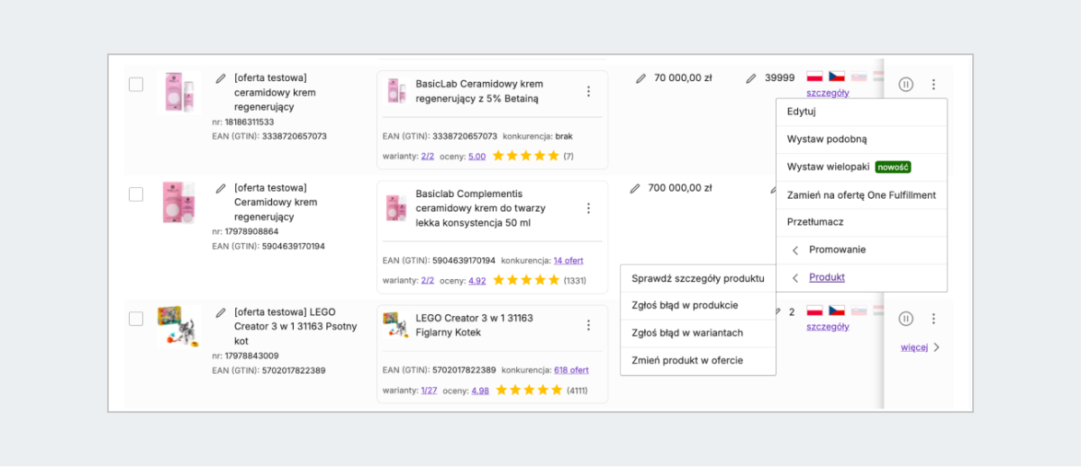The height and width of the screenshot is (468, 1081).
Task: Open three-dot menu on Basiclab Complementis card
Action: (588, 208)
